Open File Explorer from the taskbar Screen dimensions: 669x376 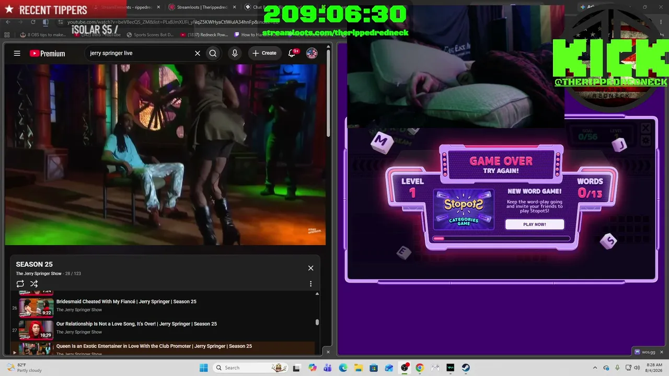pyautogui.click(x=358, y=368)
